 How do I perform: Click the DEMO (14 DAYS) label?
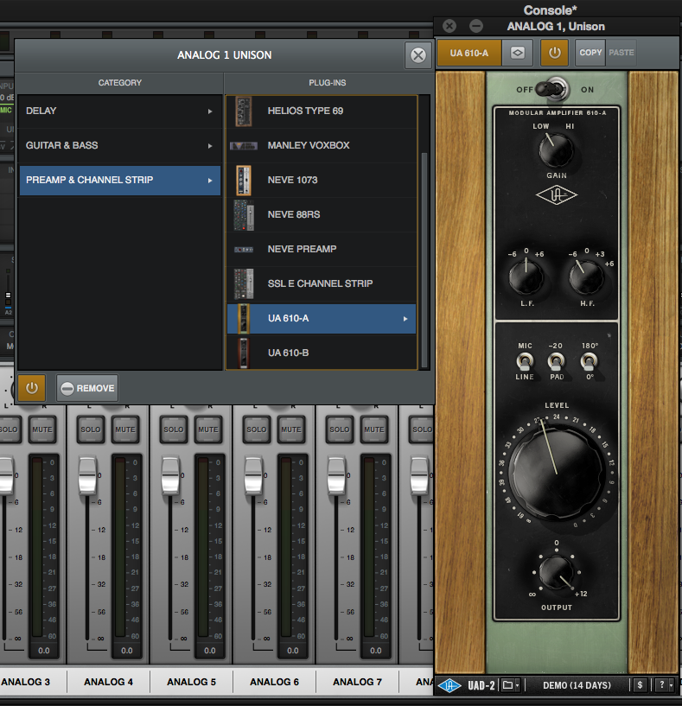tap(577, 685)
